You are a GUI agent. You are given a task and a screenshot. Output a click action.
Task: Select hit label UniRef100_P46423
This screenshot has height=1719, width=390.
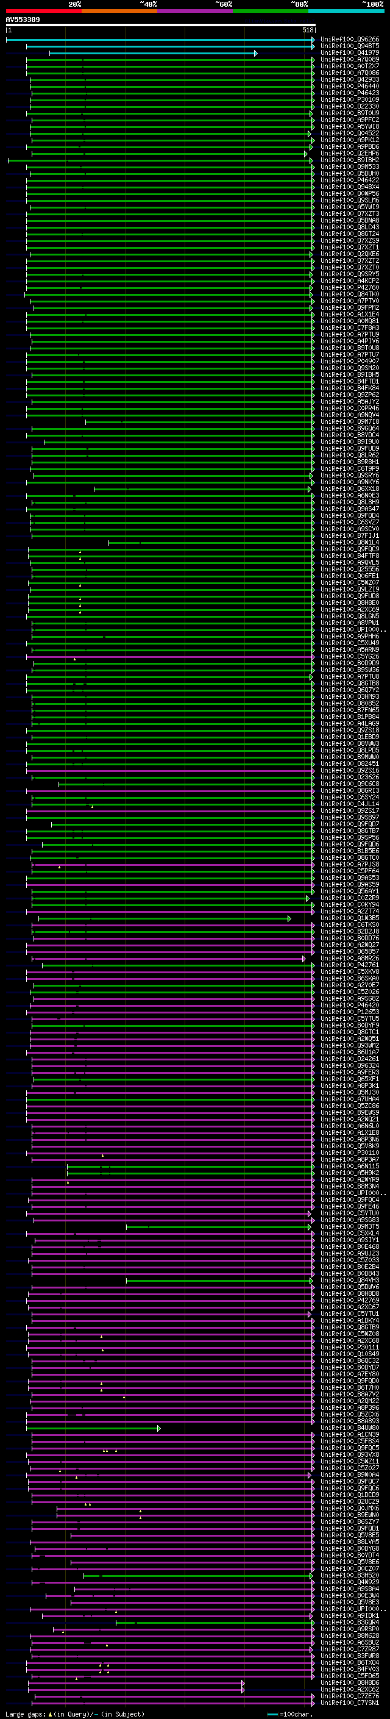[x=350, y=93]
